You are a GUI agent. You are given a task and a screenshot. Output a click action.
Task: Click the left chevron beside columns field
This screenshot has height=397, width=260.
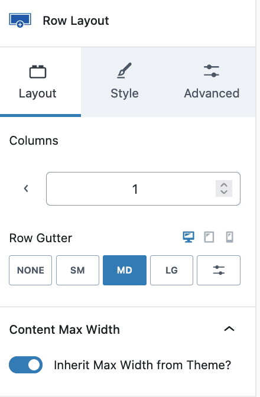pyautogui.click(x=26, y=188)
